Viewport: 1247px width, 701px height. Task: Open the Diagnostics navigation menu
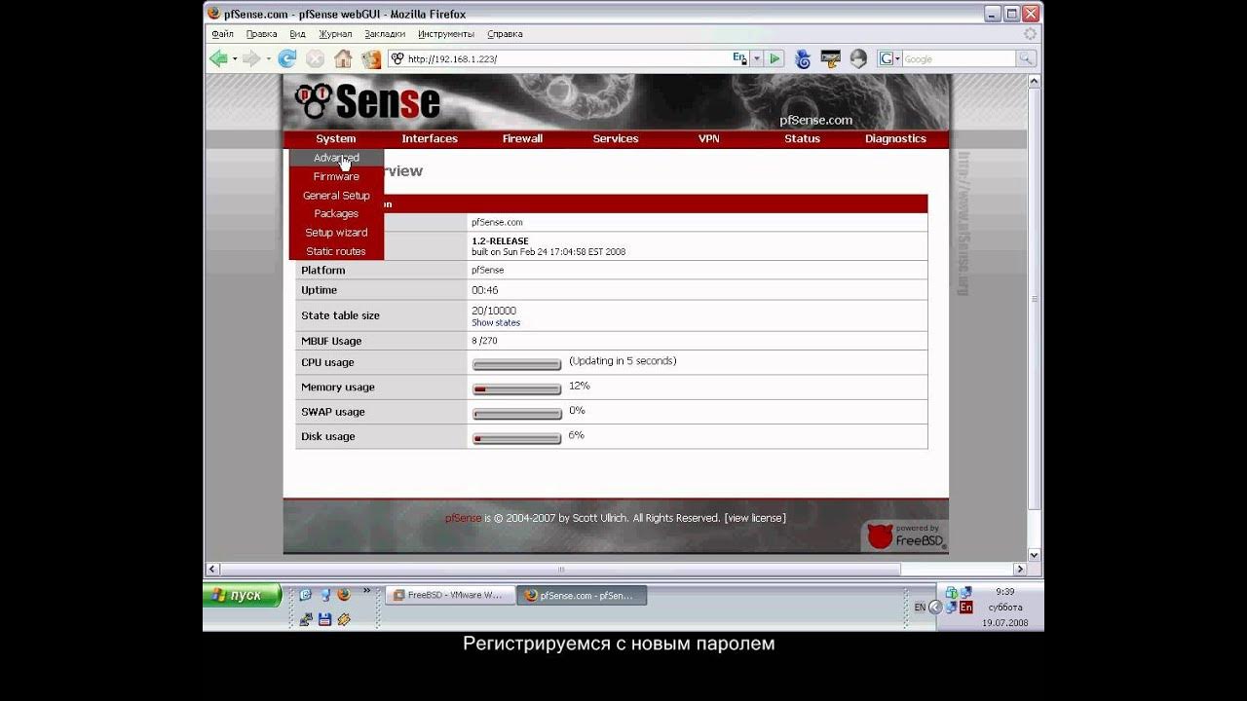895,138
